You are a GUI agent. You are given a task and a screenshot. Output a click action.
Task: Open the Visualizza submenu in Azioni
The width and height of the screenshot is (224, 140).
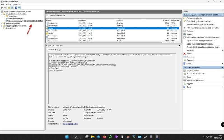(x=190, y=50)
